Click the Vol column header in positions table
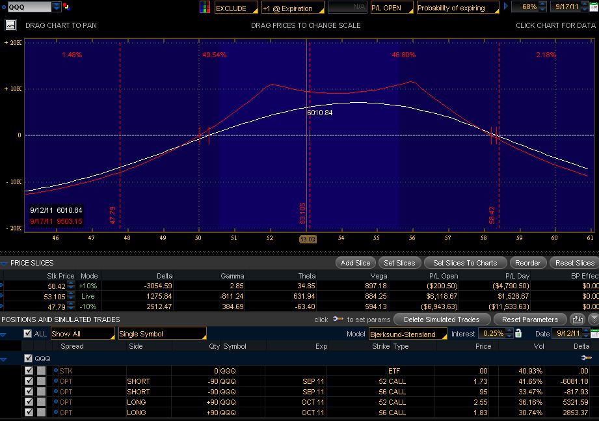599x421 pixels. click(539, 346)
